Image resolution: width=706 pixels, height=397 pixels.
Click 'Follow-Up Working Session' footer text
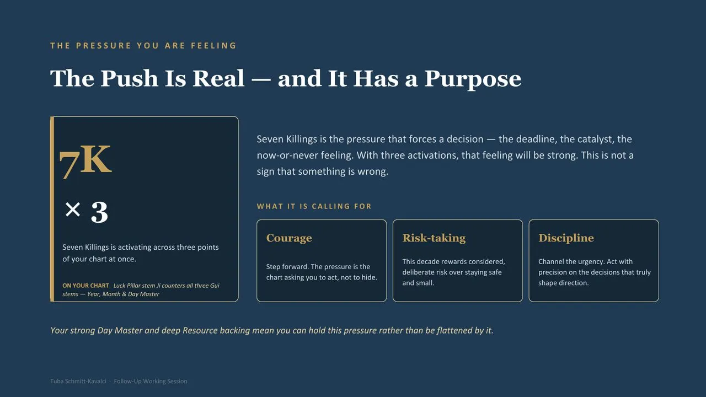(x=151, y=381)
